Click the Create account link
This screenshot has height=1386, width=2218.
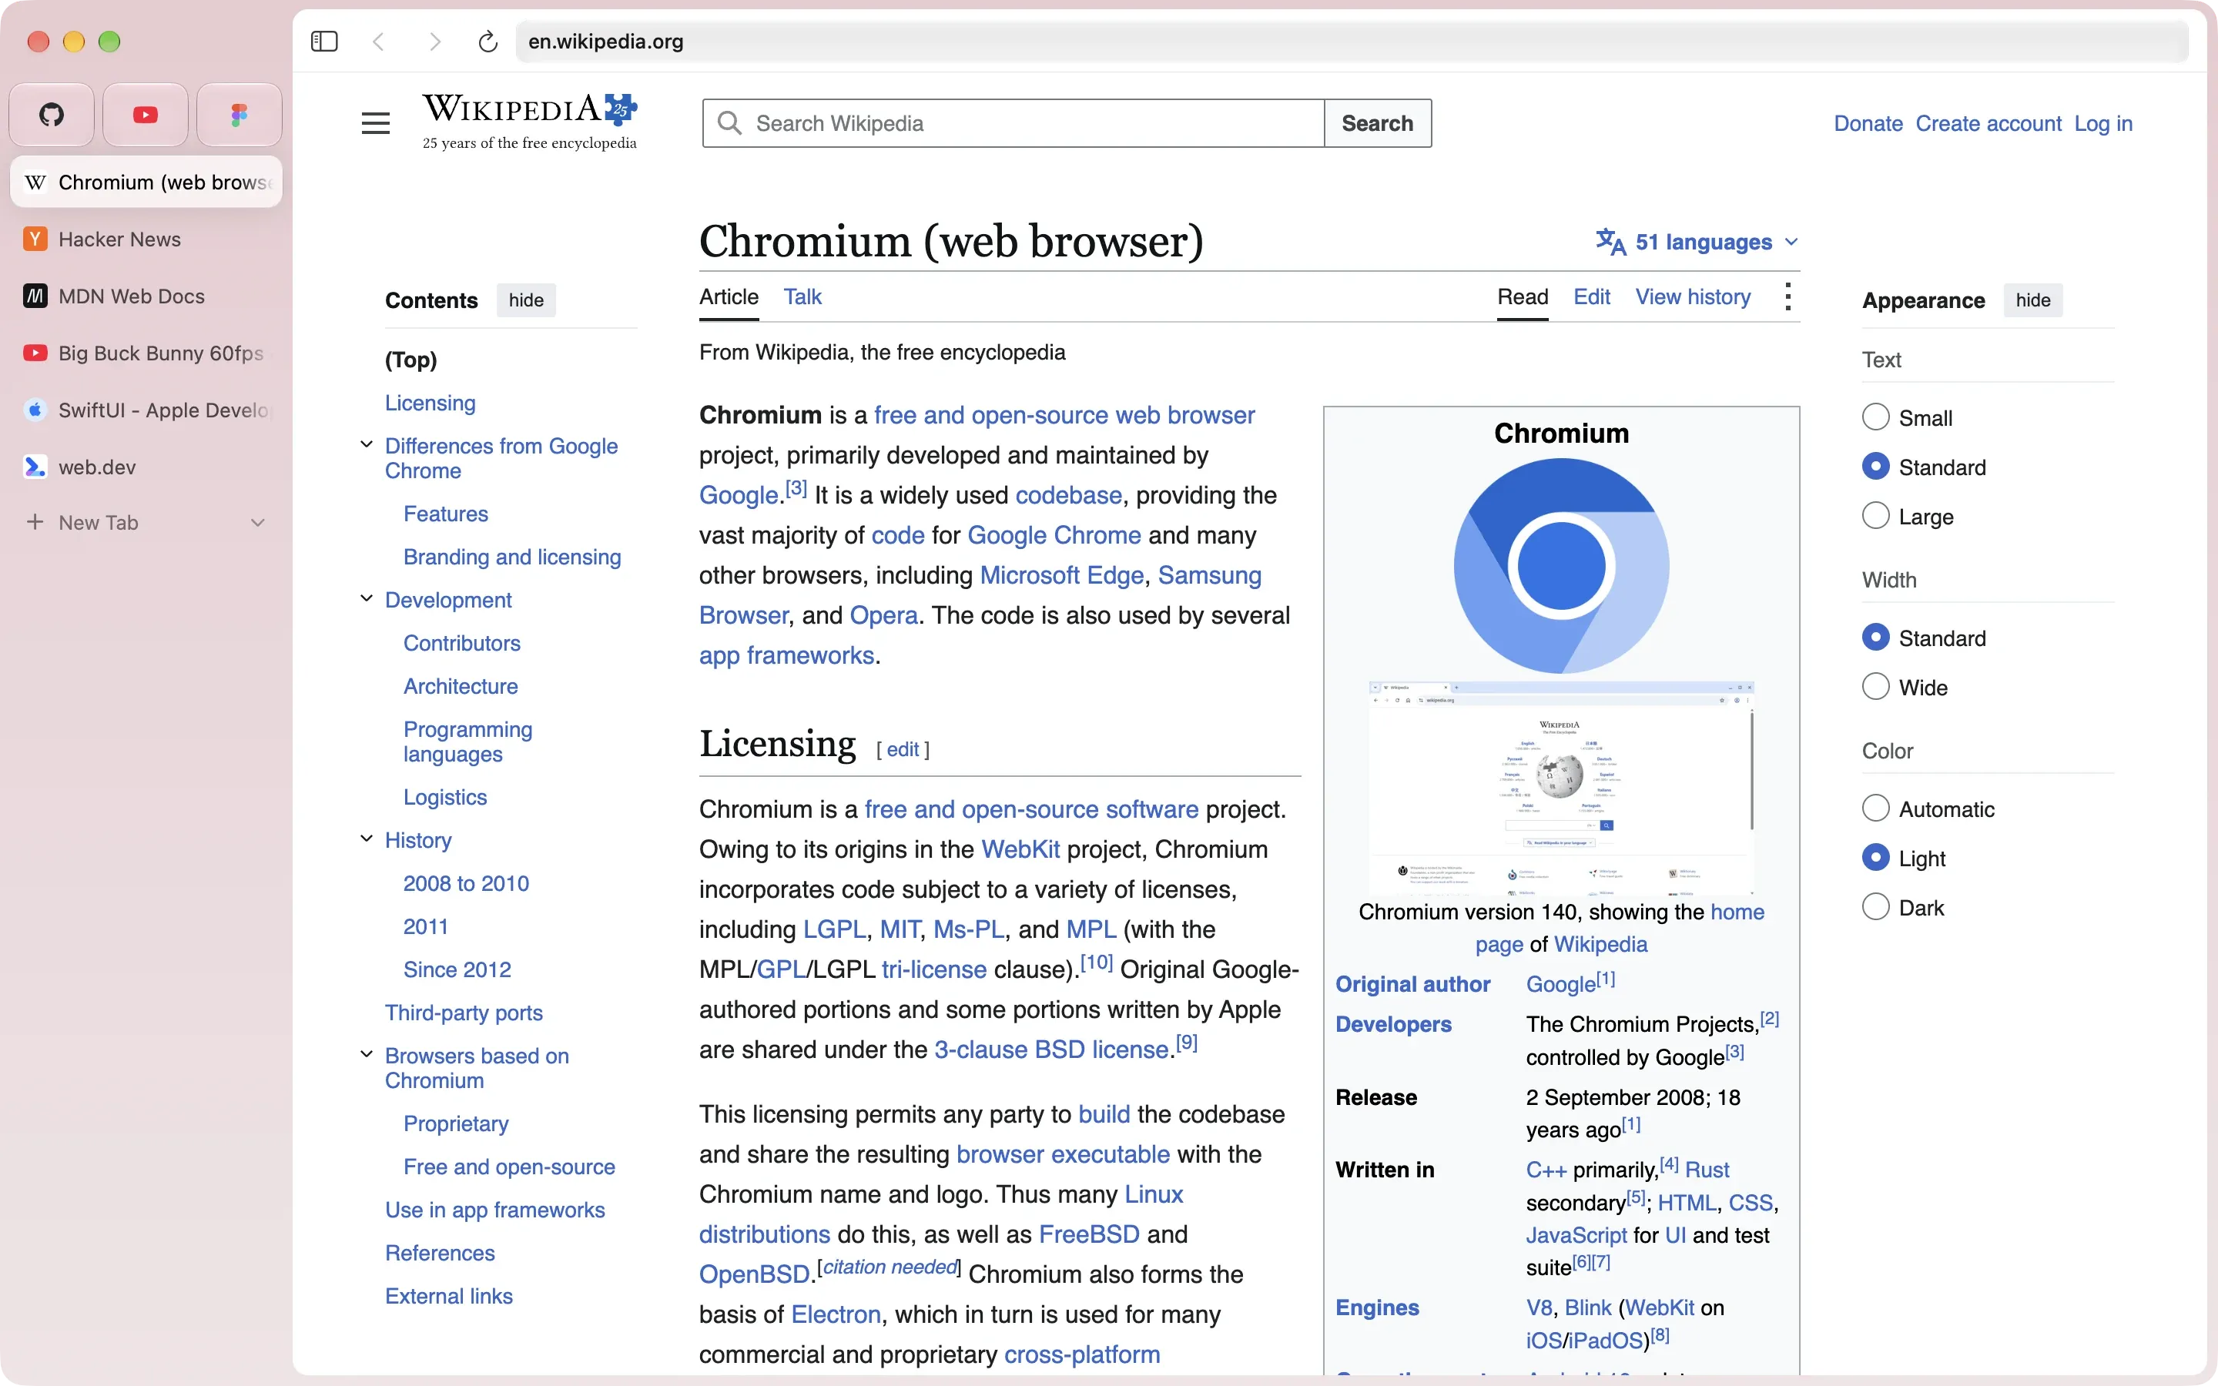click(x=1988, y=124)
